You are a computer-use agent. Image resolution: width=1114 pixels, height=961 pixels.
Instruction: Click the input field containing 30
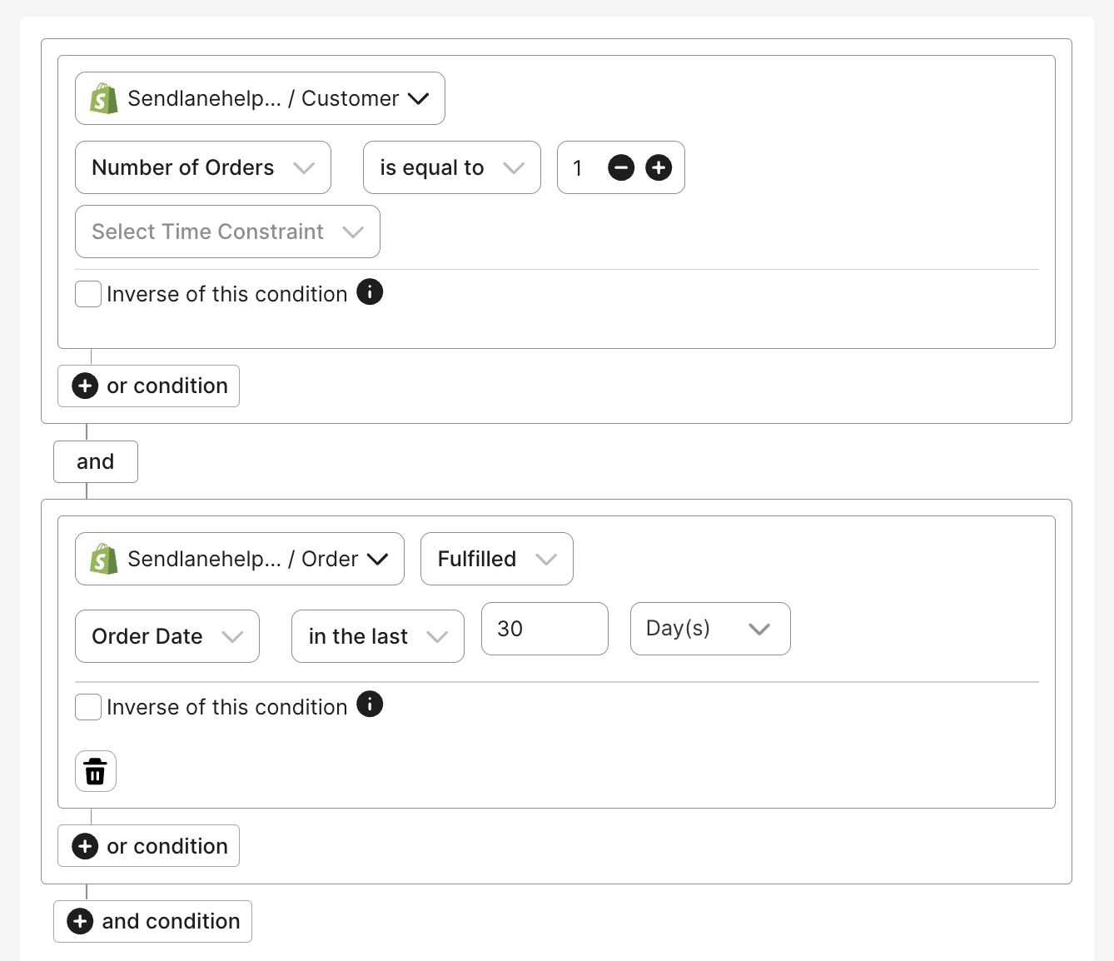(x=545, y=629)
